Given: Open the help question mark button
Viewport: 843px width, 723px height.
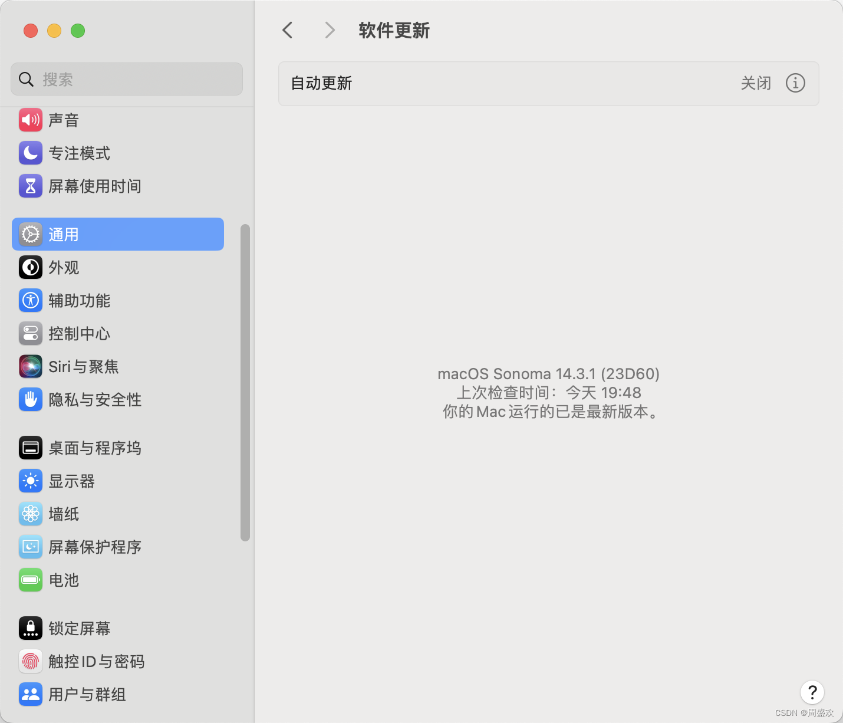Looking at the screenshot, I should click(812, 692).
